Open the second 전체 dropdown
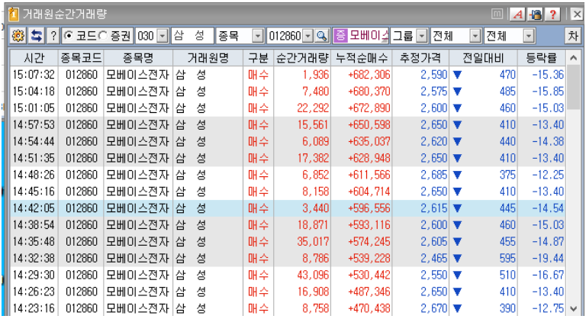Image resolution: width=586 pixels, height=319 pixels. click(x=529, y=36)
